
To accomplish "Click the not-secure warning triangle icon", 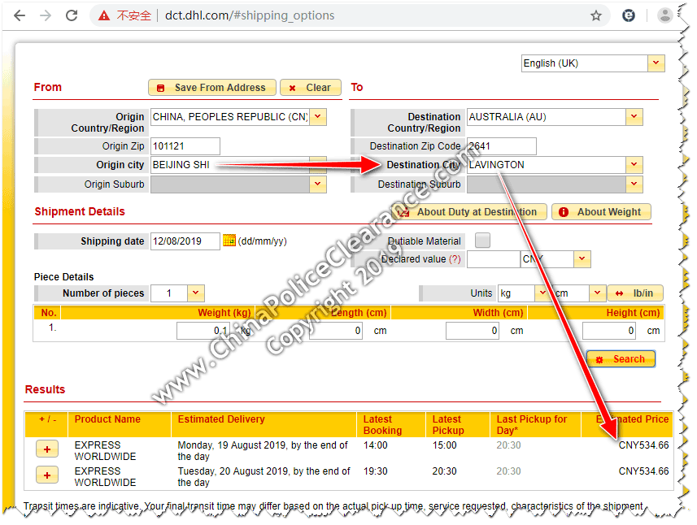I will (x=104, y=16).
